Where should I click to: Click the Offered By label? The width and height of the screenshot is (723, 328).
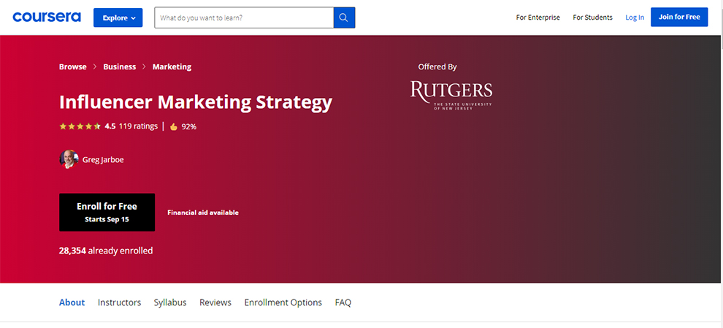(x=437, y=67)
